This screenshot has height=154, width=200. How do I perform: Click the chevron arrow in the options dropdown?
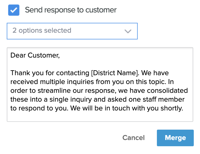[x=128, y=31]
